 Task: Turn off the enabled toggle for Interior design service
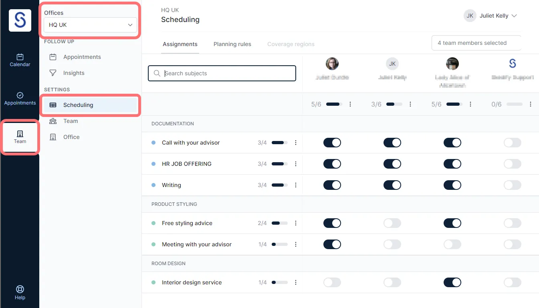[452, 282]
